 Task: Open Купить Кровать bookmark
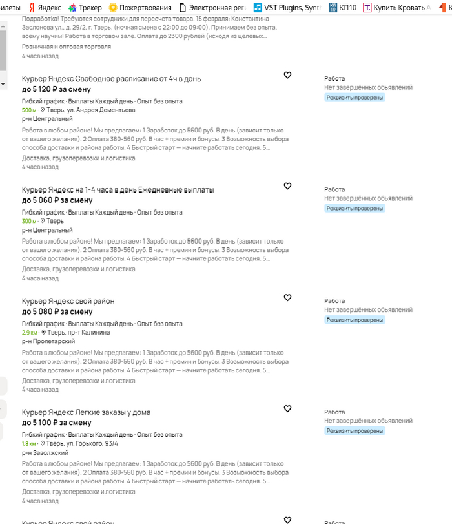pyautogui.click(x=397, y=7)
